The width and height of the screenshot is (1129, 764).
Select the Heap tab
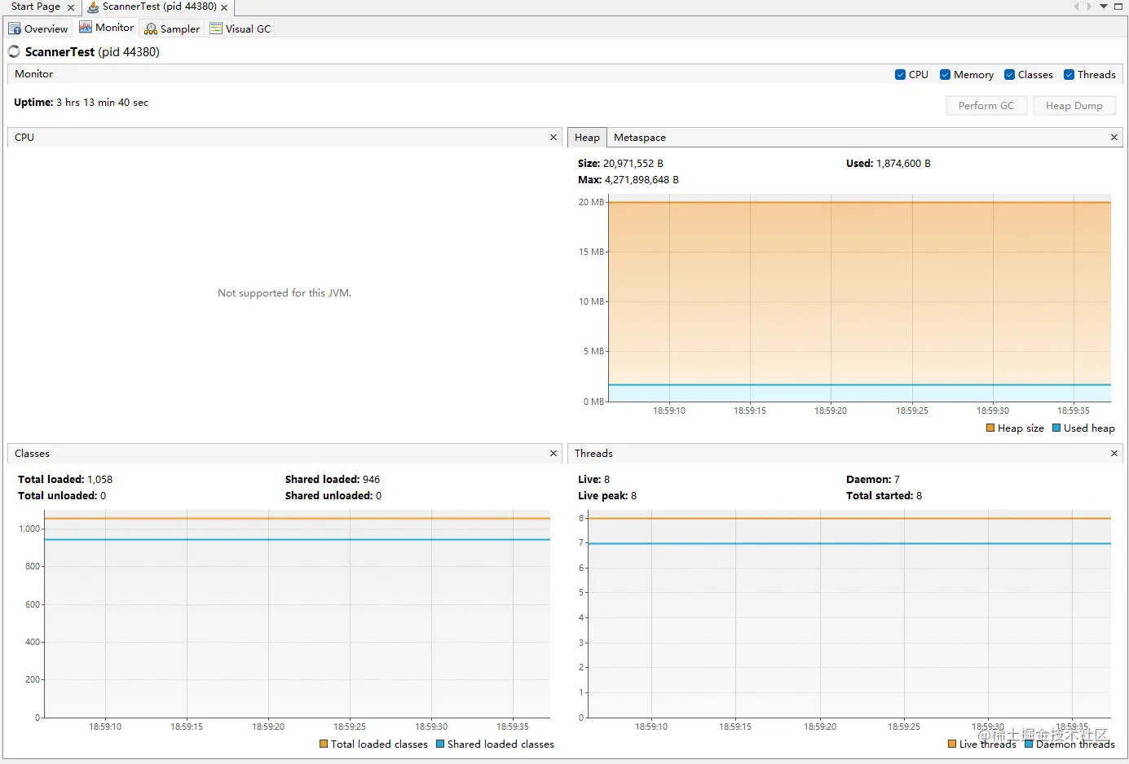587,138
